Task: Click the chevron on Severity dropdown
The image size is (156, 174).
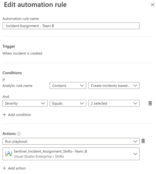Action: point(43,103)
